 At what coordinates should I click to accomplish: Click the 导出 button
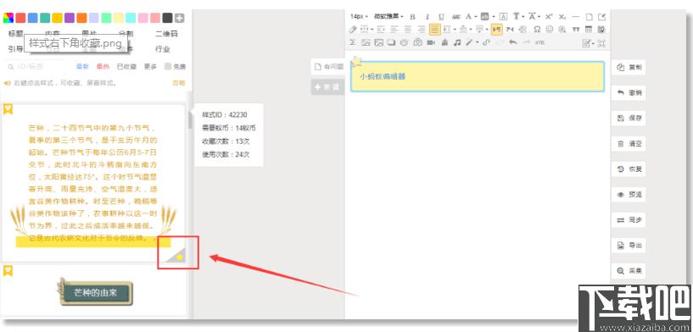628,246
